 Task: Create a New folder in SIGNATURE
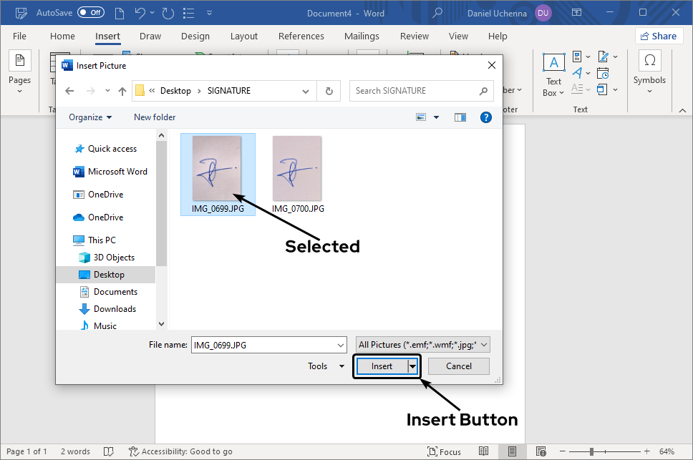[x=155, y=117]
